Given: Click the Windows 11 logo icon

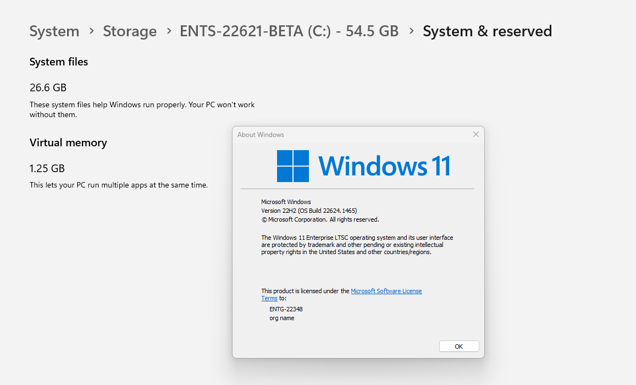Looking at the screenshot, I should (293, 166).
